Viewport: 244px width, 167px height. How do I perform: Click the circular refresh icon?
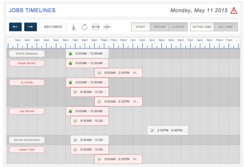[x=84, y=27]
